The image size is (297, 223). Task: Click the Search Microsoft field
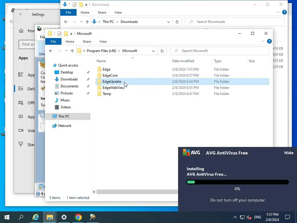(x=220, y=51)
